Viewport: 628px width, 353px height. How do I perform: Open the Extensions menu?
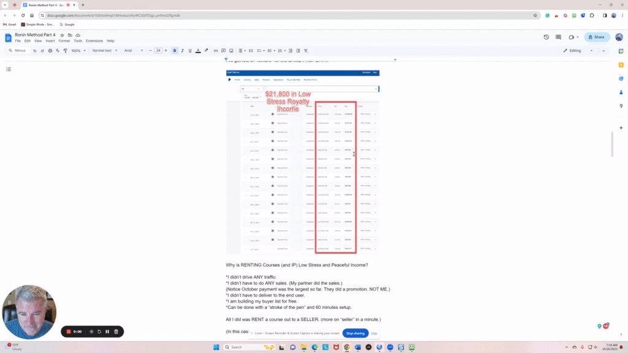coord(94,41)
